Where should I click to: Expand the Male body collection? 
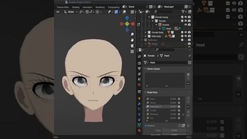pos(145,36)
